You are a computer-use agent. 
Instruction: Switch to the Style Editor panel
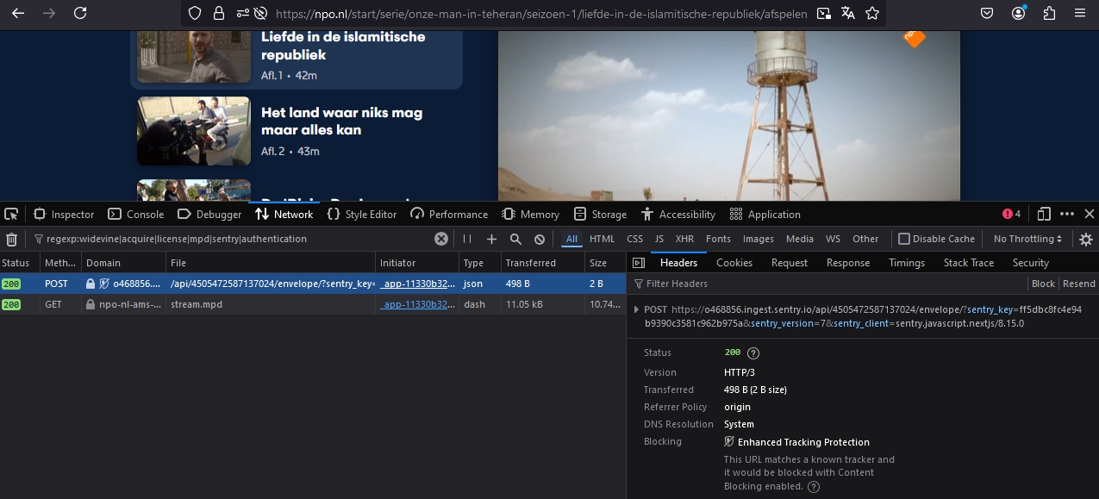(362, 214)
